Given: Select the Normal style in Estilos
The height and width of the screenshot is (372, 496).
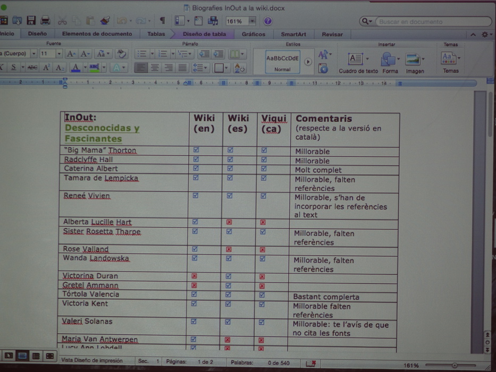Looking at the screenshot, I should [x=282, y=62].
